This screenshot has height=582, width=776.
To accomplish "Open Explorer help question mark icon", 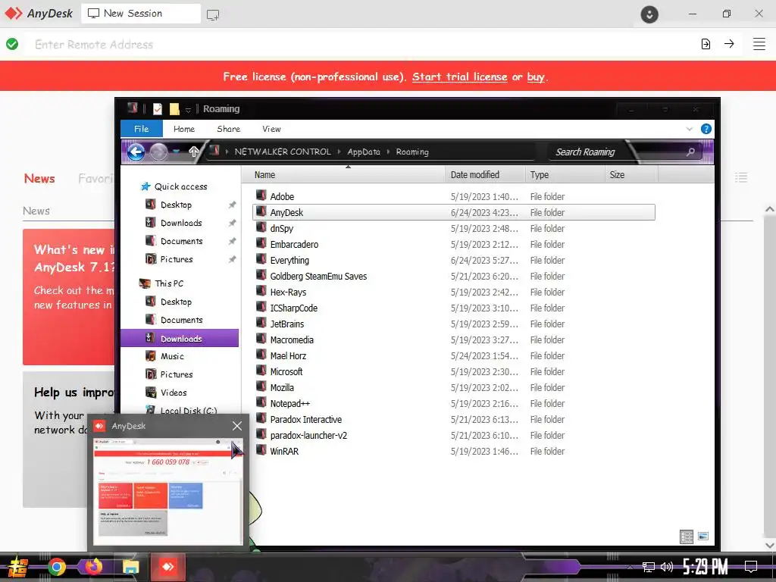I will click(706, 129).
